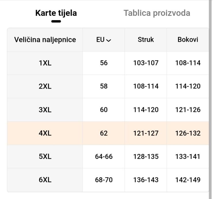Click EU size 68-70 cell
The height and width of the screenshot is (199, 213).
pyautogui.click(x=104, y=180)
